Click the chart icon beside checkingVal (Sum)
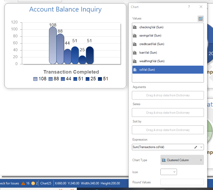The height and width of the screenshot is (190, 213). pyautogui.click(x=135, y=27)
